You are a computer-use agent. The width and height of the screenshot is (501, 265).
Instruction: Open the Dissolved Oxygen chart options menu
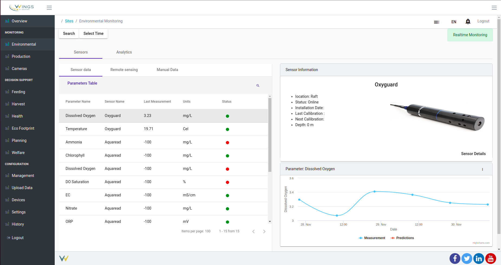coord(482,169)
